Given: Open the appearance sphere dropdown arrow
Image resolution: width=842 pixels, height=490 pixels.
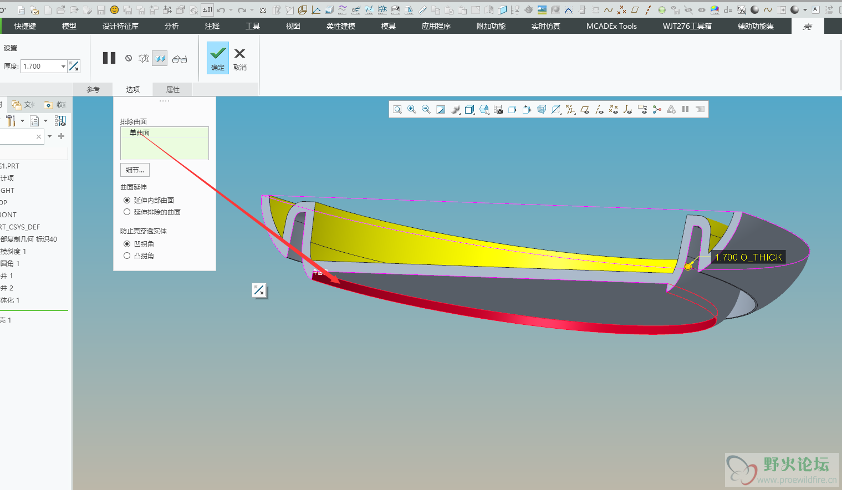Looking at the screenshot, I should (x=805, y=10).
